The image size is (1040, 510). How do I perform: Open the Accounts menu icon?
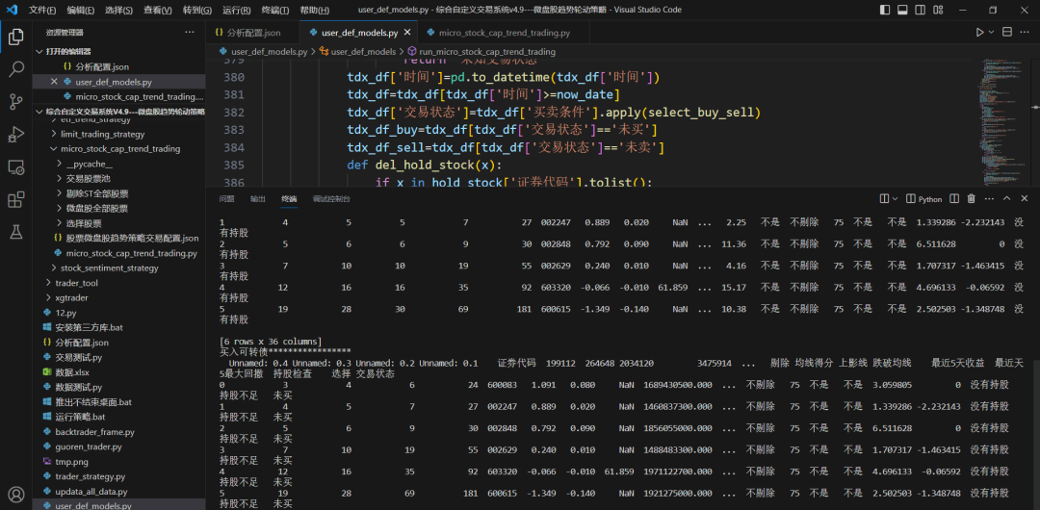click(x=16, y=495)
